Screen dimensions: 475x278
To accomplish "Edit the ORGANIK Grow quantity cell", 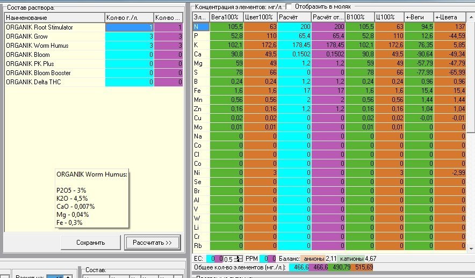I will 129,36.
